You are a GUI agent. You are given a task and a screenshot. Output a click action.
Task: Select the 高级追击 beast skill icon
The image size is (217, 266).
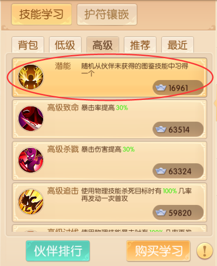31,202
